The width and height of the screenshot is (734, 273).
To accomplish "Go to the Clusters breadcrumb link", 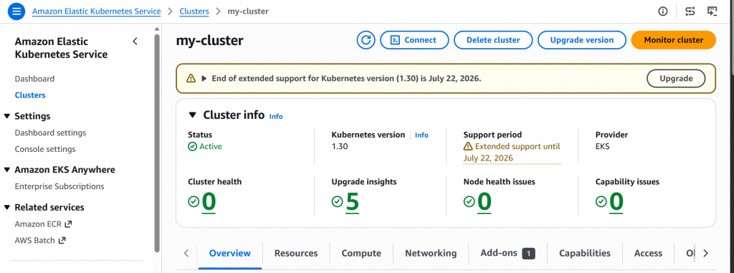I will click(194, 11).
